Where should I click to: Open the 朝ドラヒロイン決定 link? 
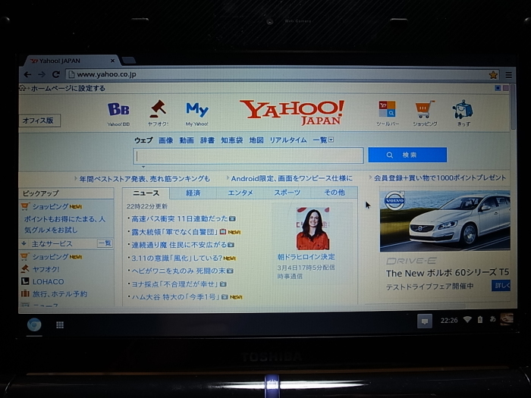click(306, 257)
